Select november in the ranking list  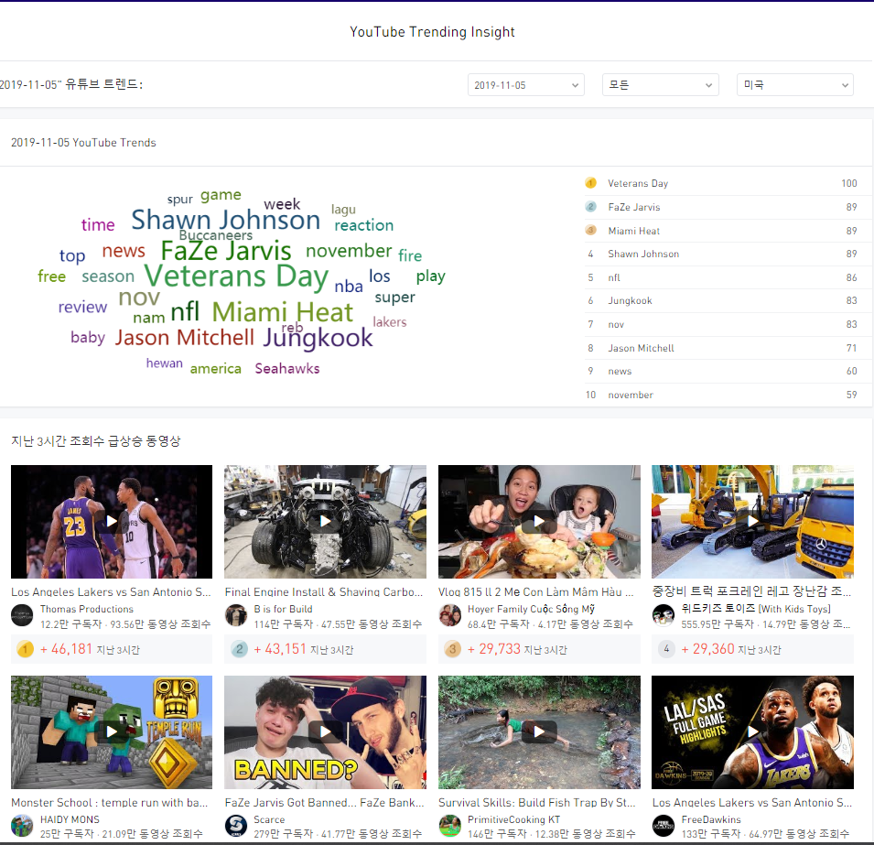pos(631,395)
